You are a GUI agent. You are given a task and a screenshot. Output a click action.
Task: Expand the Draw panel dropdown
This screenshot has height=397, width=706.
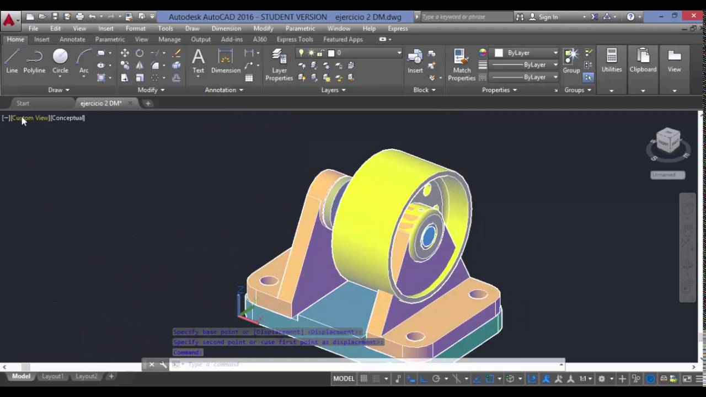(58, 90)
